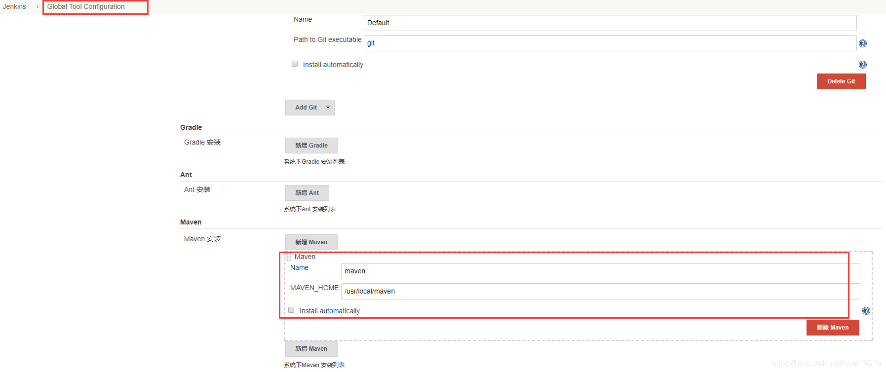Screen dimensions: 886x372
Task: Click the top 新增 Maven button
Action: coord(311,242)
